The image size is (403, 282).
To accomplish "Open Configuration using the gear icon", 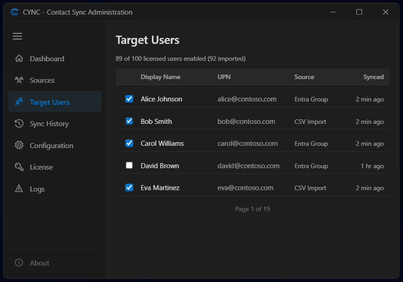I will (x=19, y=145).
